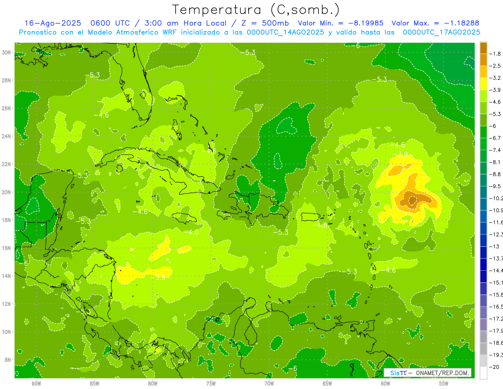Click the '-1.8' colorbar value

click(496, 54)
